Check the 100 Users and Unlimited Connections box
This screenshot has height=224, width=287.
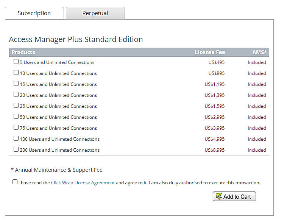(16, 138)
